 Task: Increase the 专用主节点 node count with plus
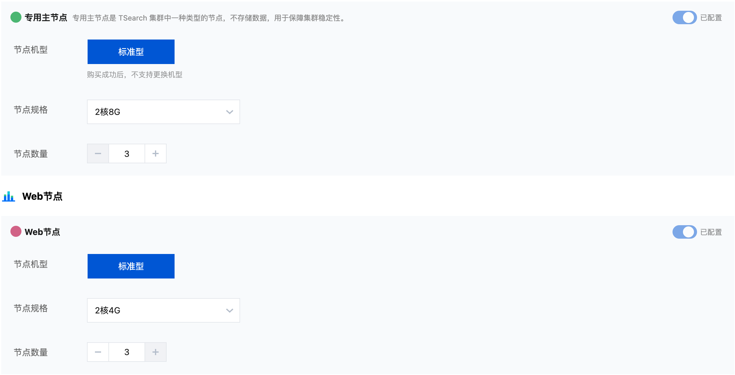point(156,153)
